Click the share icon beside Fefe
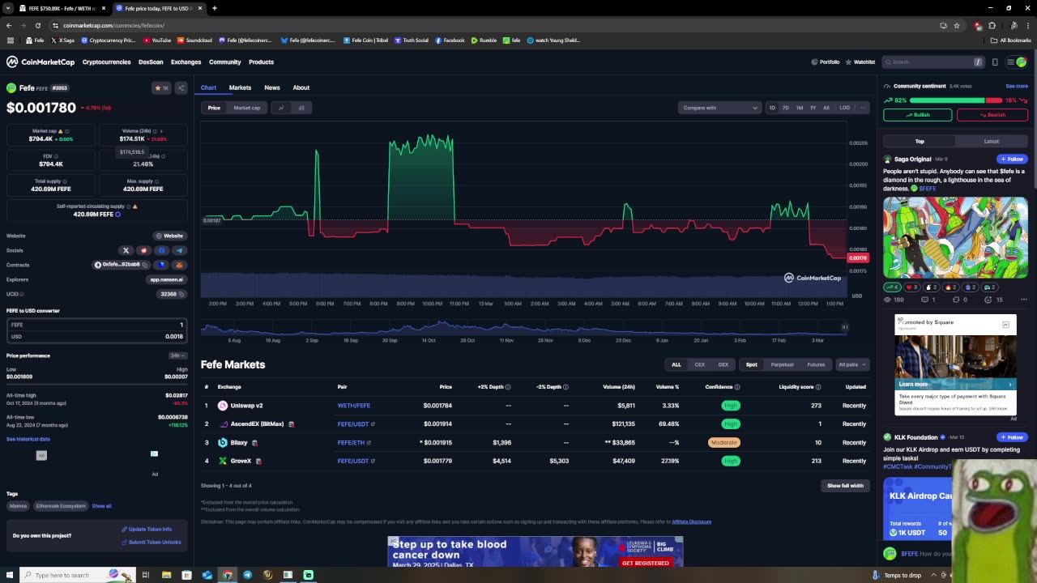1037x583 pixels. pyautogui.click(x=181, y=87)
